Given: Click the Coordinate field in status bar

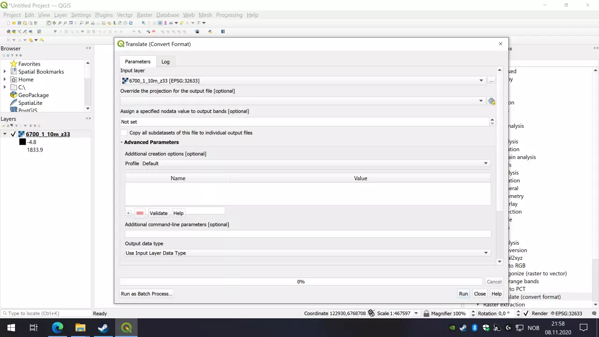Looking at the screenshot, I should [x=349, y=314].
